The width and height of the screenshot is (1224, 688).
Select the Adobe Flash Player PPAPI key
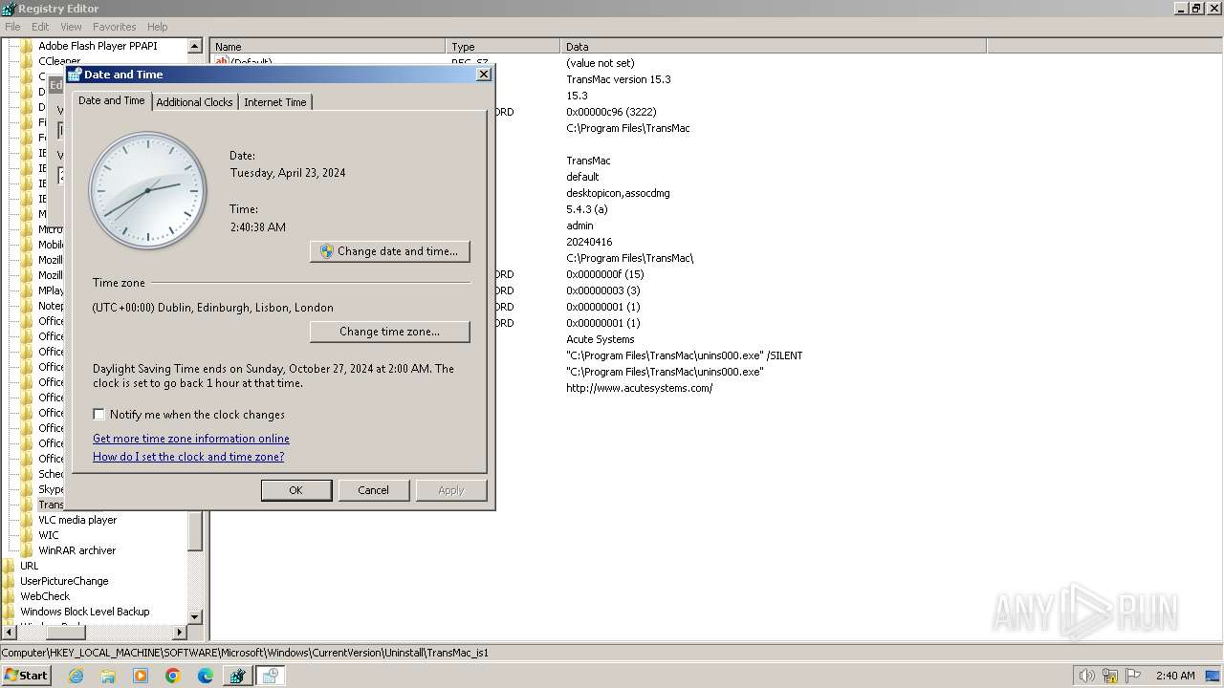98,46
